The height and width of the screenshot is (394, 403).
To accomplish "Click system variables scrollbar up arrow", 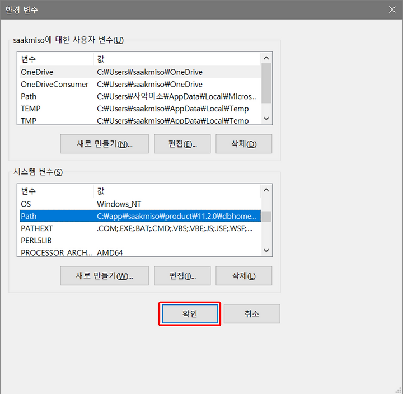I will [266, 190].
